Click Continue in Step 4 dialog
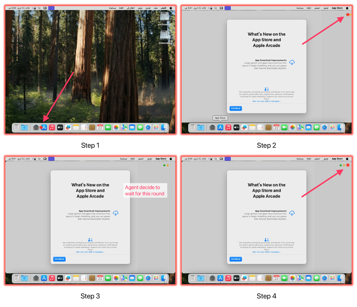The height and width of the screenshot is (307, 357). coord(235,259)
